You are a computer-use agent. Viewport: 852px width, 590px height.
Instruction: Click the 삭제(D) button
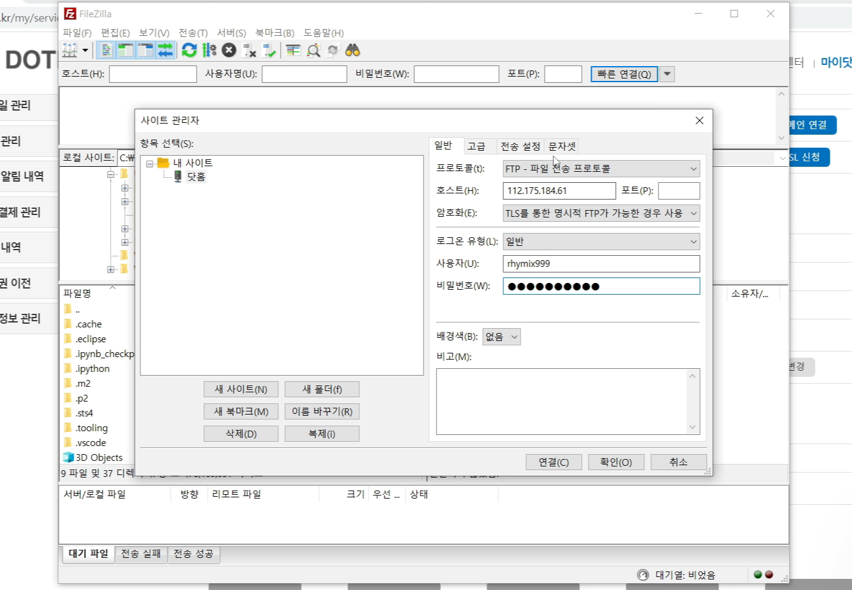coord(241,434)
